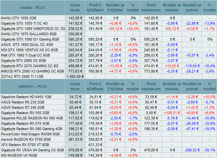Select the '-13,9%' percentage cell
The image size is (217, 158).
(x=209, y=23)
